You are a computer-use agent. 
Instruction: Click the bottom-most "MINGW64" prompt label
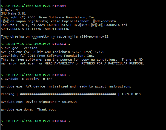59,121
